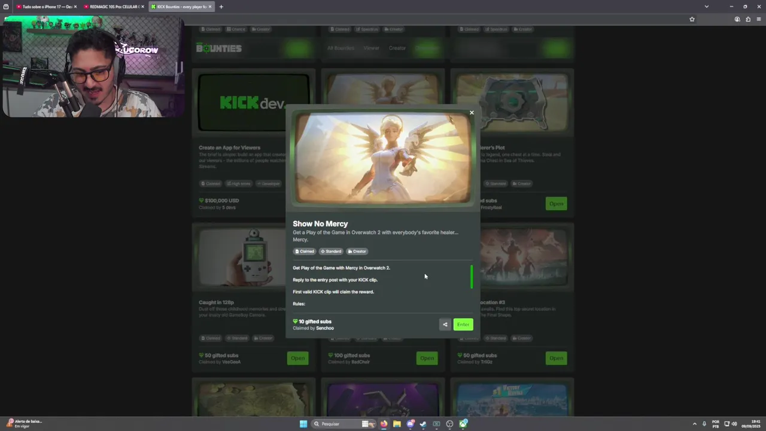Click the microphone tray icon
This screenshot has height=431, width=766.
tap(704, 424)
